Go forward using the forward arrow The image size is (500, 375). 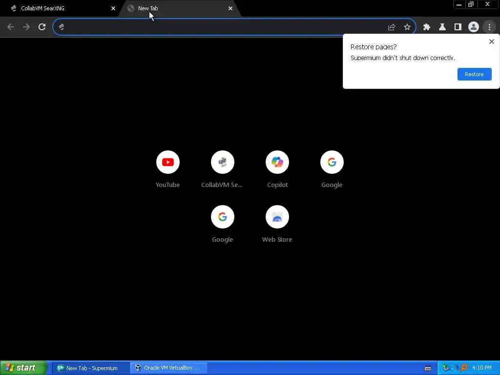coord(26,27)
